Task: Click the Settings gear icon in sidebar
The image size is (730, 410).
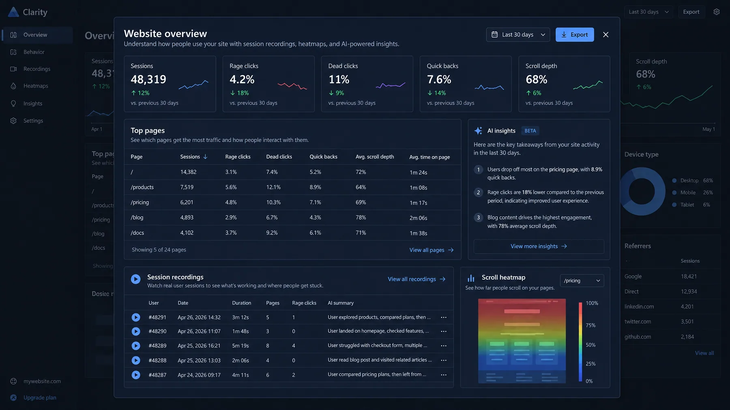Action: (13, 121)
